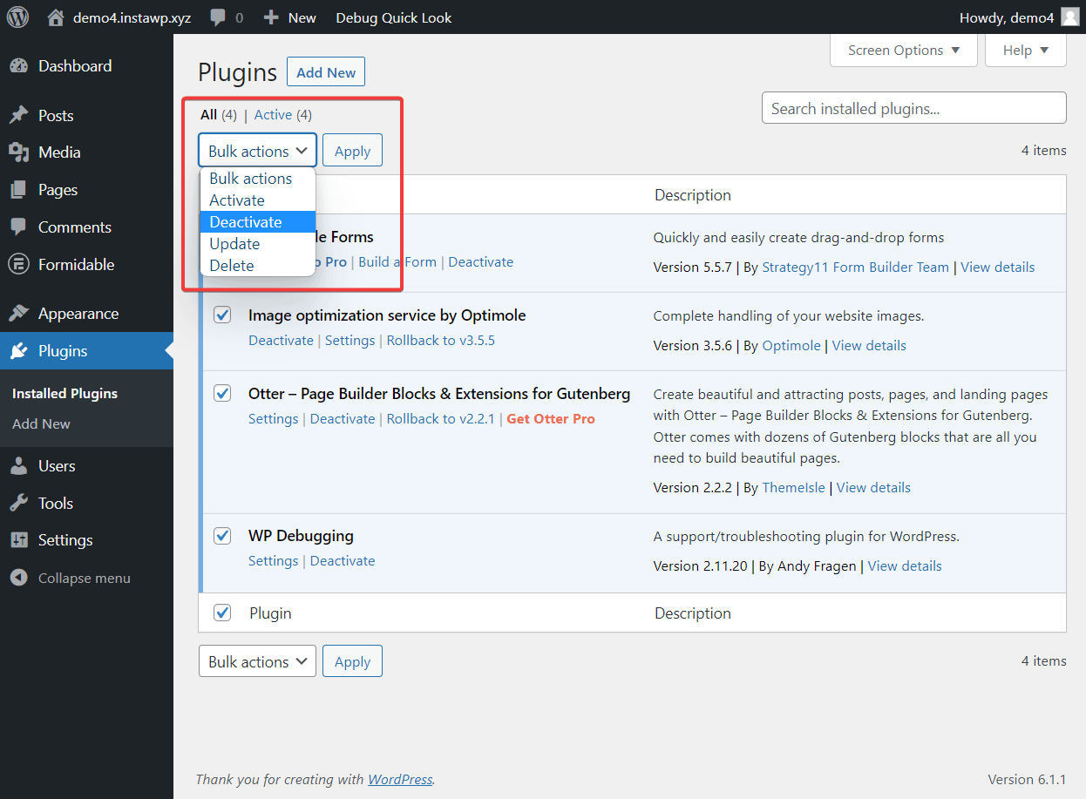The height and width of the screenshot is (799, 1086).
Task: Open the bottom Bulk actions dropdown
Action: [x=257, y=660]
